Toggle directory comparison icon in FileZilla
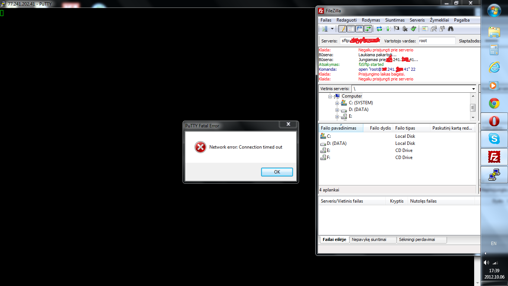Screen dimensions: 508x286 (434, 29)
